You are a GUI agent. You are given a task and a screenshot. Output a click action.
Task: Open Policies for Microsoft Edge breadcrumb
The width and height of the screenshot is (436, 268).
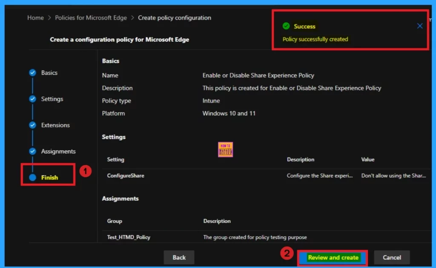[x=91, y=18]
